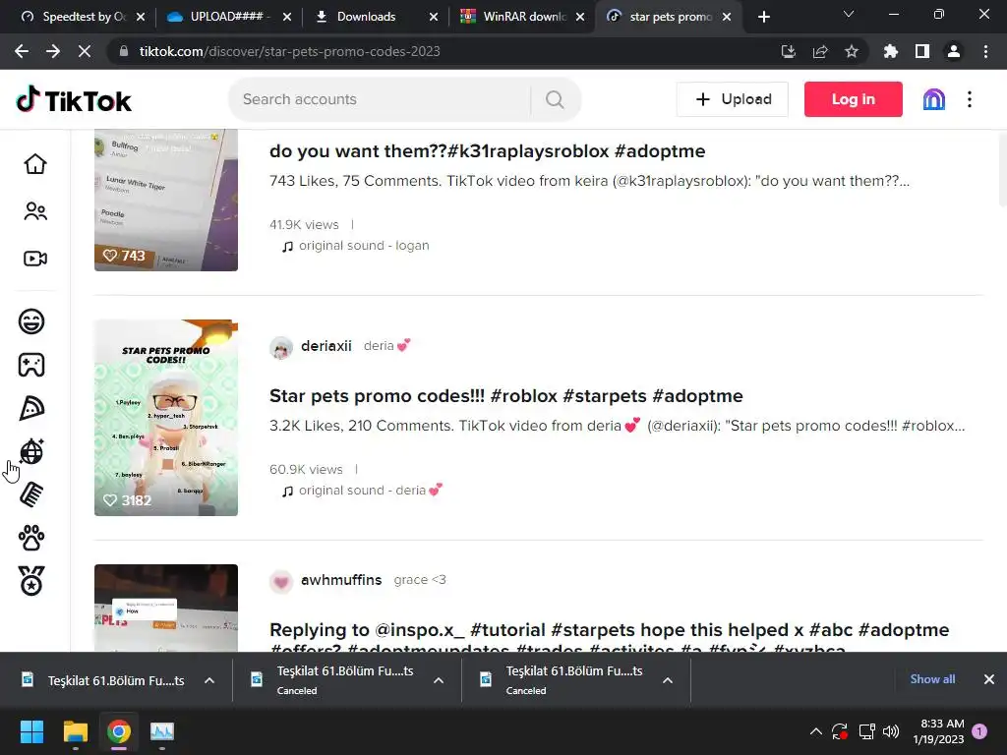Select the Gaming category controller icon
The height and width of the screenshot is (755, 1007).
31,365
